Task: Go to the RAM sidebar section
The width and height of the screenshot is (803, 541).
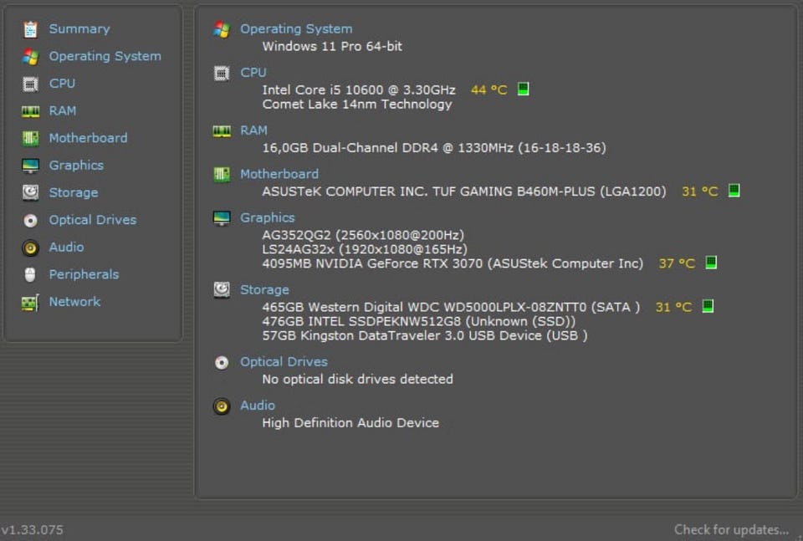Action: tap(63, 110)
